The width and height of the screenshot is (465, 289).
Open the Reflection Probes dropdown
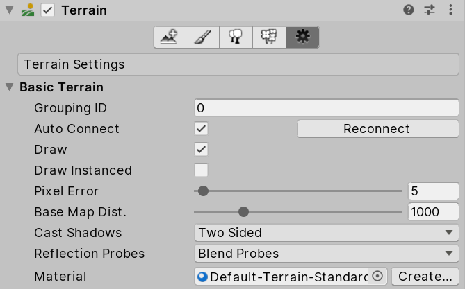tap(327, 254)
